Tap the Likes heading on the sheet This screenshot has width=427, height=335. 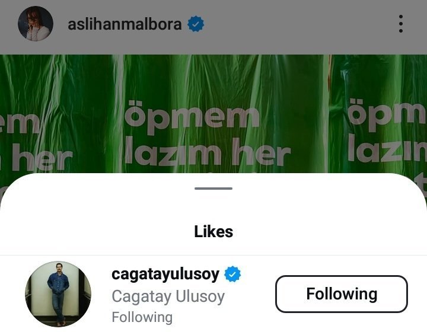click(x=213, y=232)
